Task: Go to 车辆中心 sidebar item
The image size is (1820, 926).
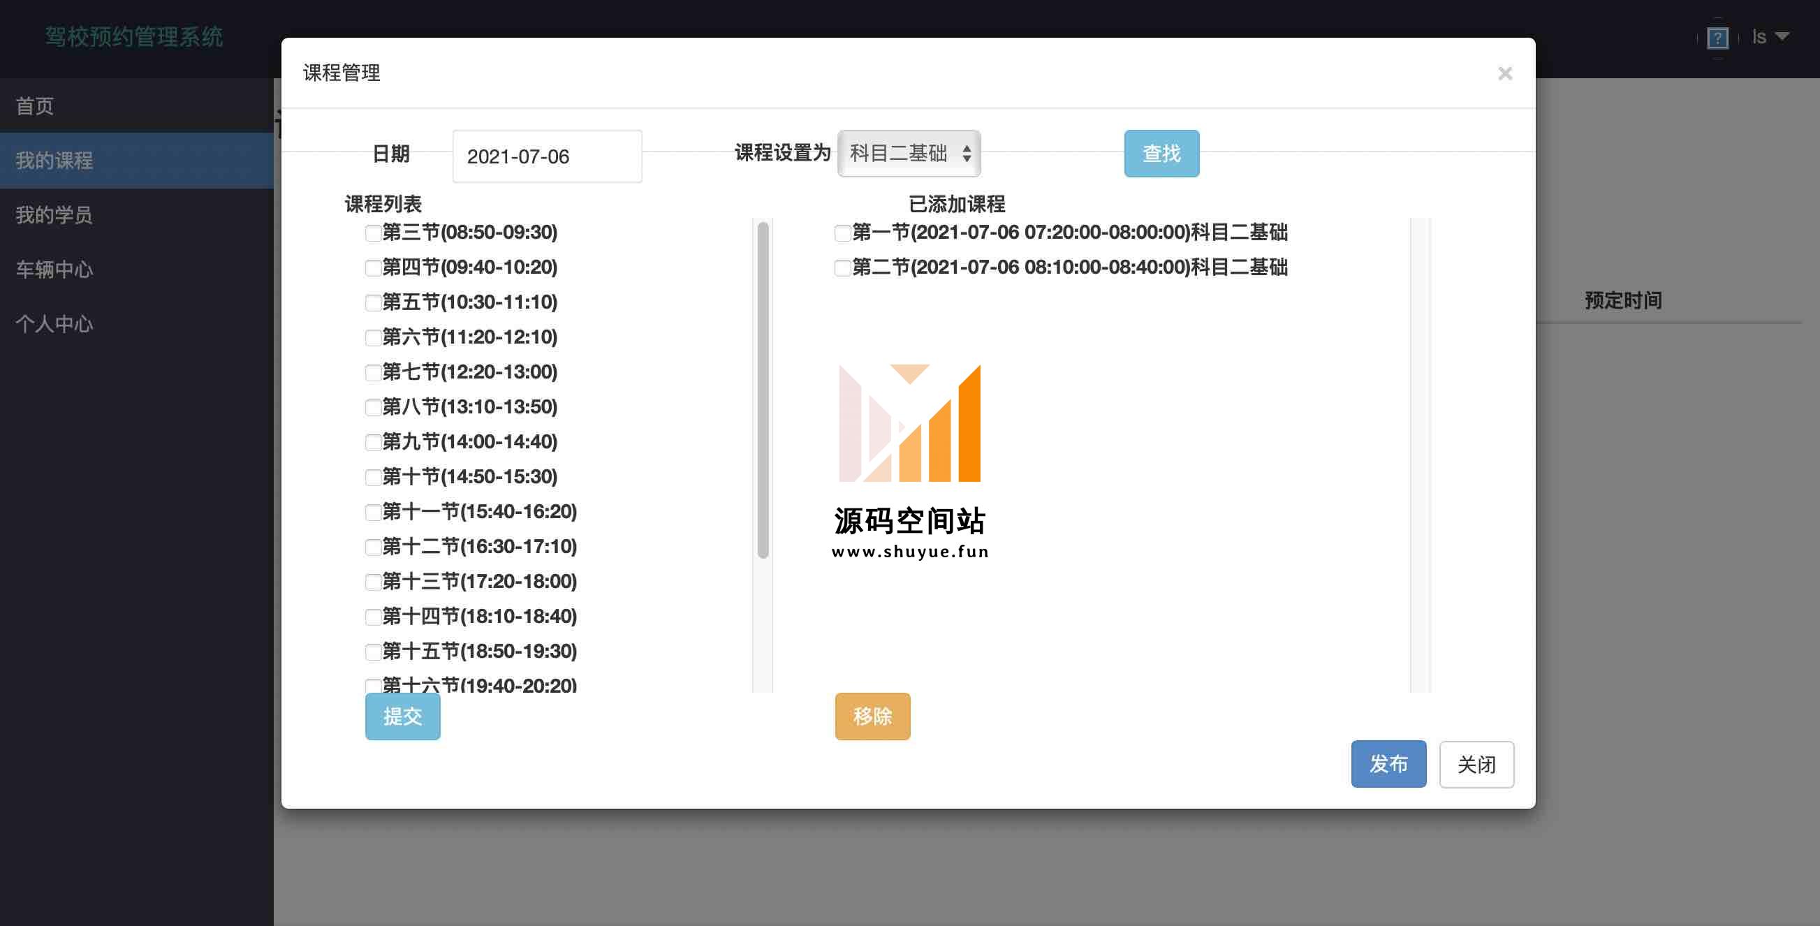Action: coord(54,269)
